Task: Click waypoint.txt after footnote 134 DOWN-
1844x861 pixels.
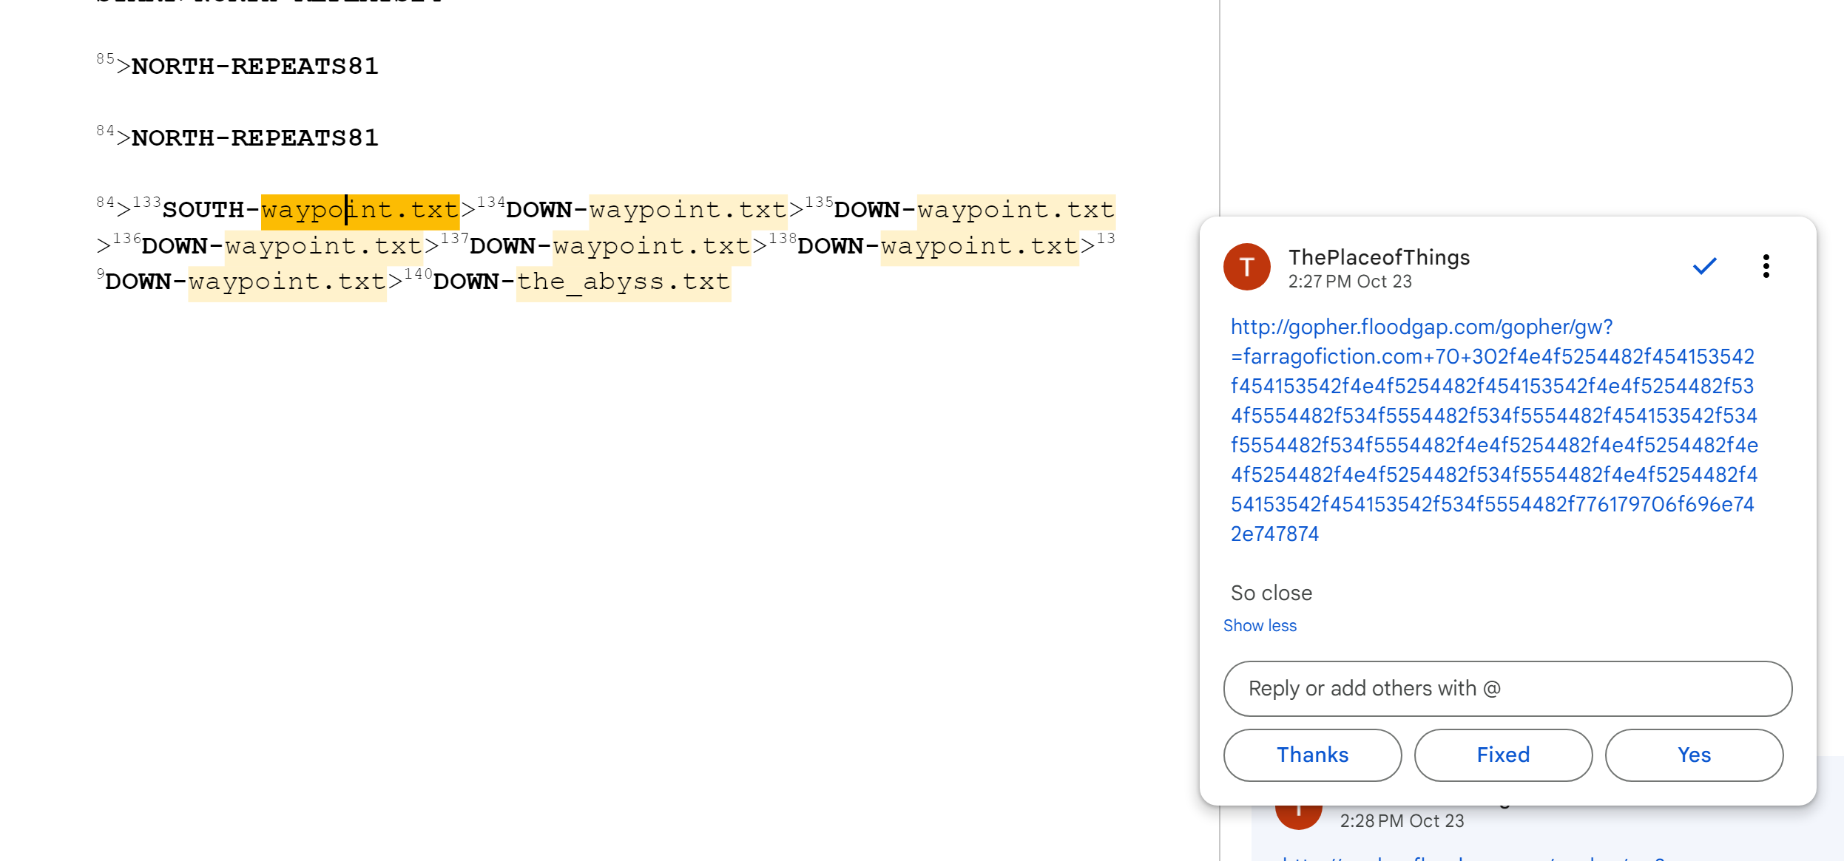Action: 687,211
